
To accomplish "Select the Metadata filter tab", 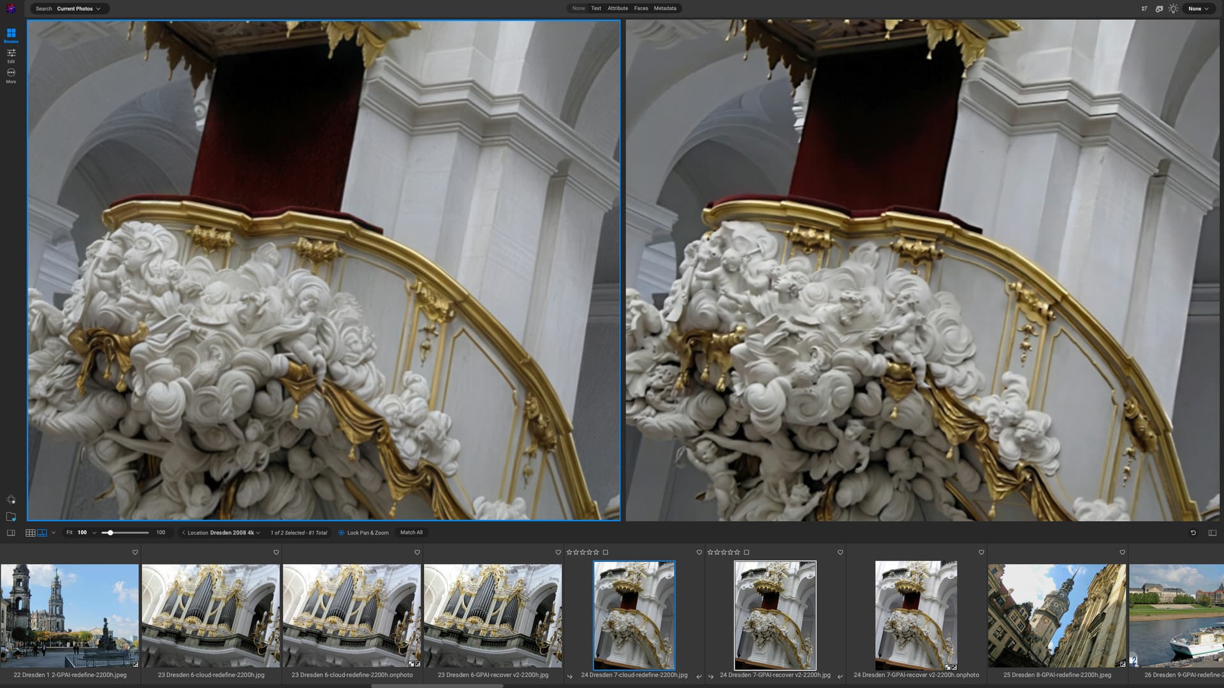I will (664, 8).
